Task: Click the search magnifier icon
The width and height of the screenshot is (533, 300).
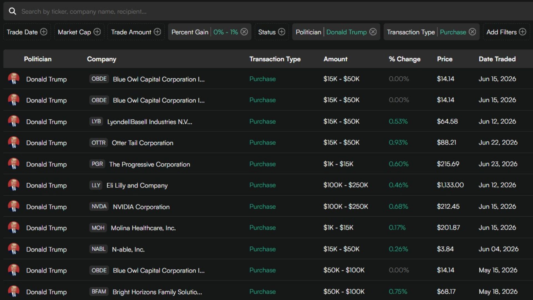Action: click(12, 11)
